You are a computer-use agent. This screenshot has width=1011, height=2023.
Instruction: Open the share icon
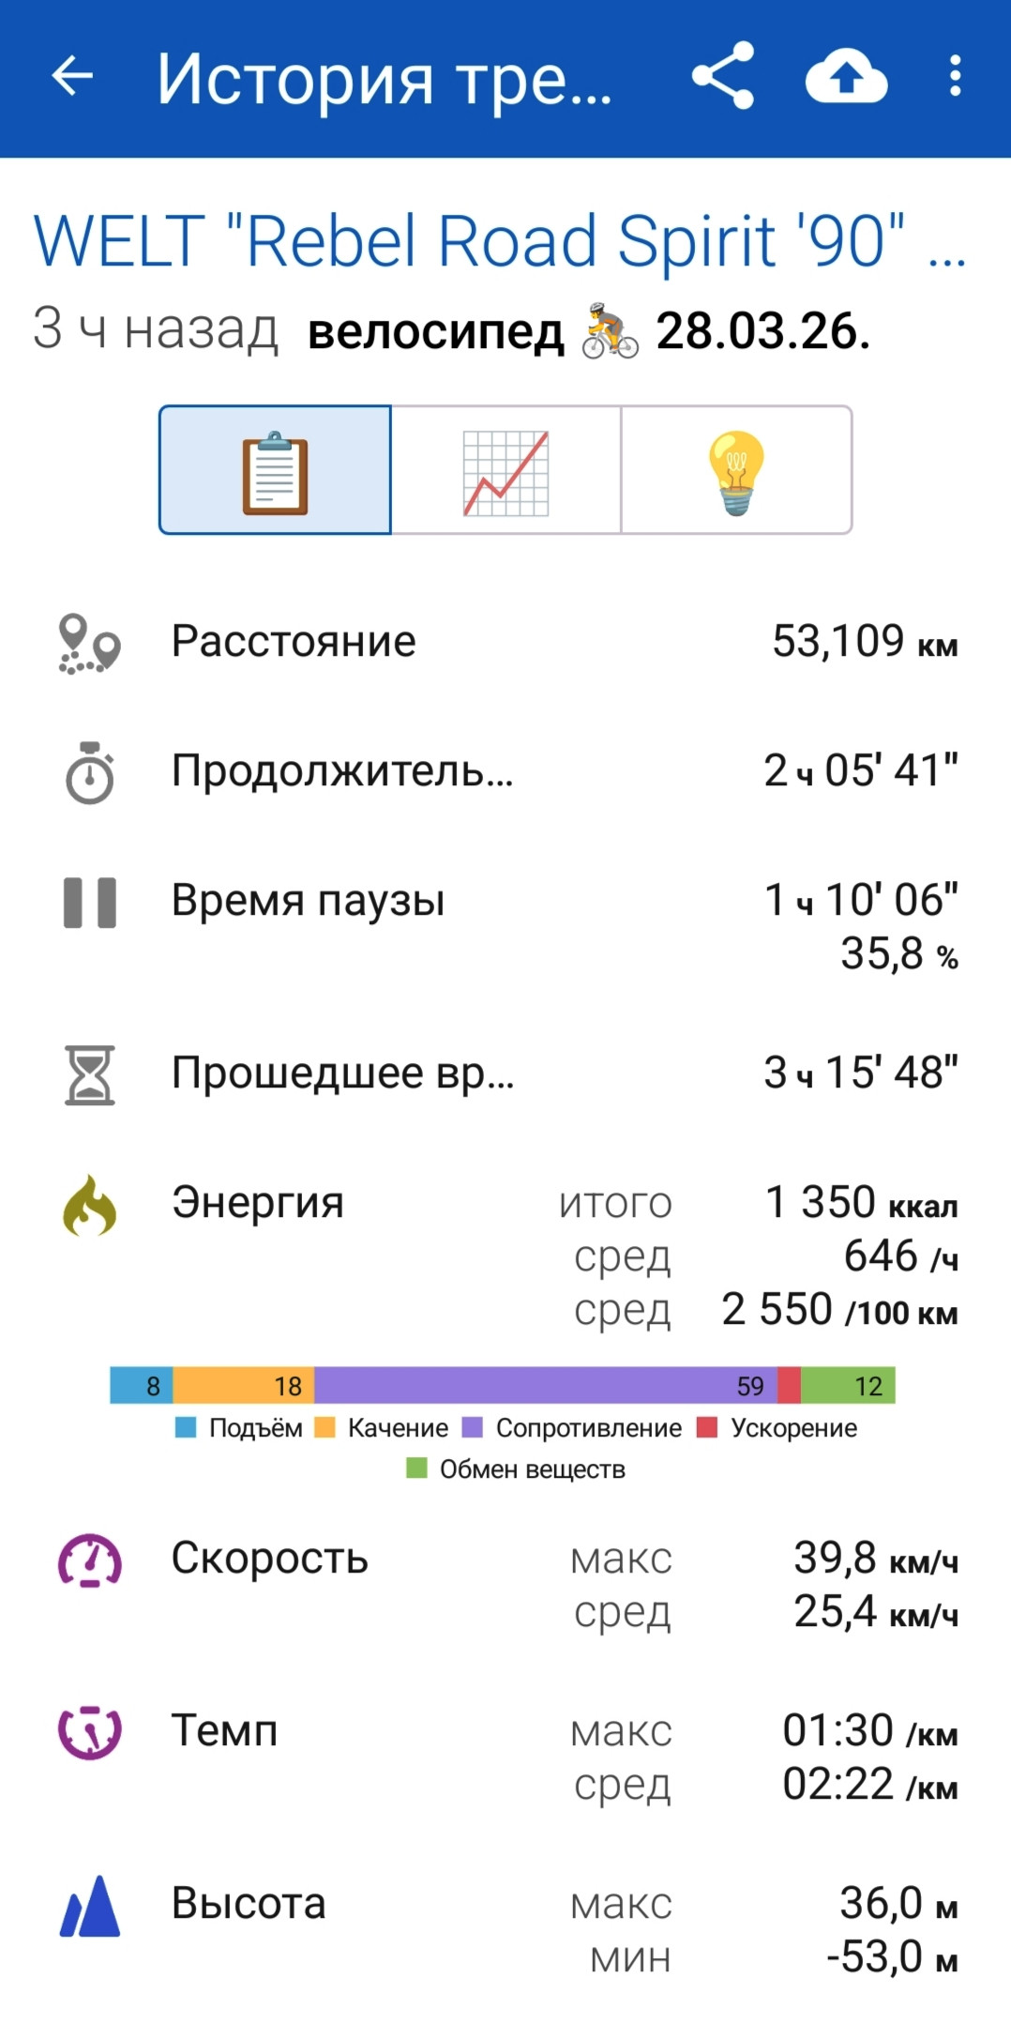723,76
